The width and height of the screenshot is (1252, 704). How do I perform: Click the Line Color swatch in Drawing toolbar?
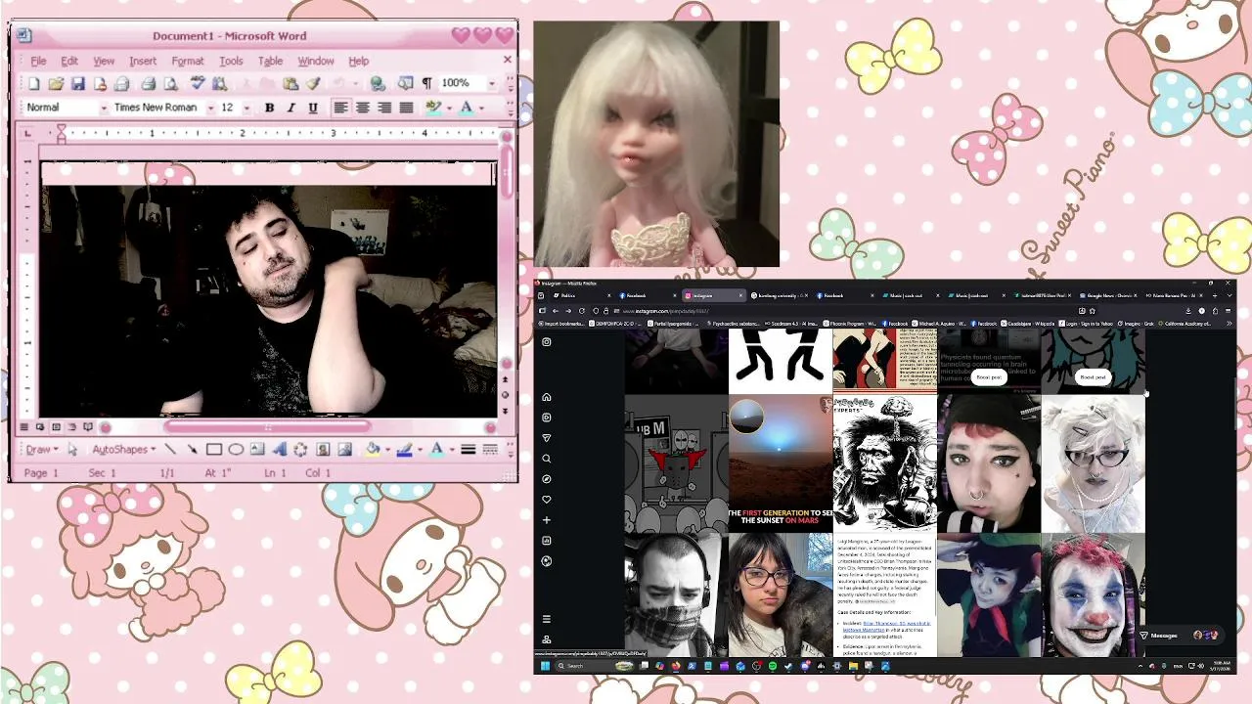(405, 450)
